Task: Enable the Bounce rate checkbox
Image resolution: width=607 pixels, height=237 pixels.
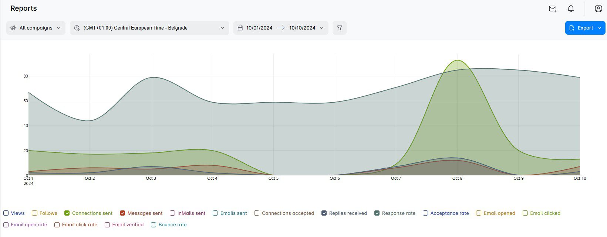Action: [154, 224]
